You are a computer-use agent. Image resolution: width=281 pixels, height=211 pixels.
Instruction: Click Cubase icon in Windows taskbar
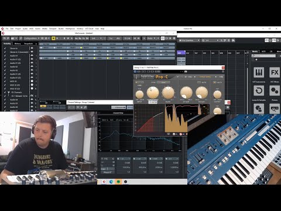click(x=104, y=182)
